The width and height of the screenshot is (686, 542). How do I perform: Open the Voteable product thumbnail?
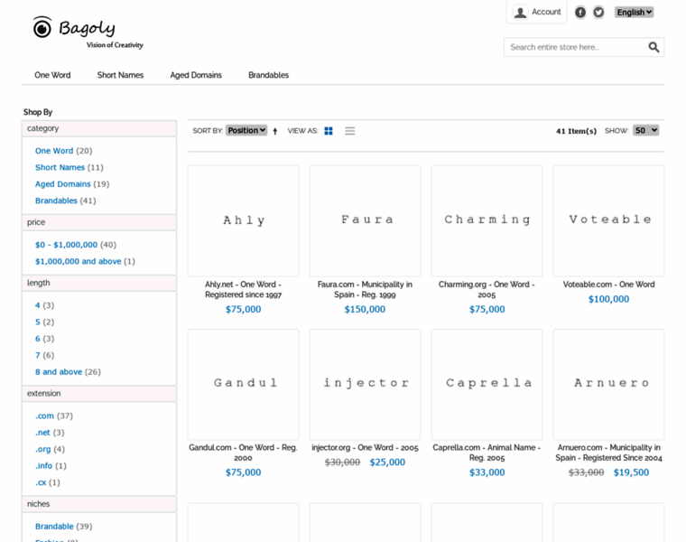(x=608, y=220)
